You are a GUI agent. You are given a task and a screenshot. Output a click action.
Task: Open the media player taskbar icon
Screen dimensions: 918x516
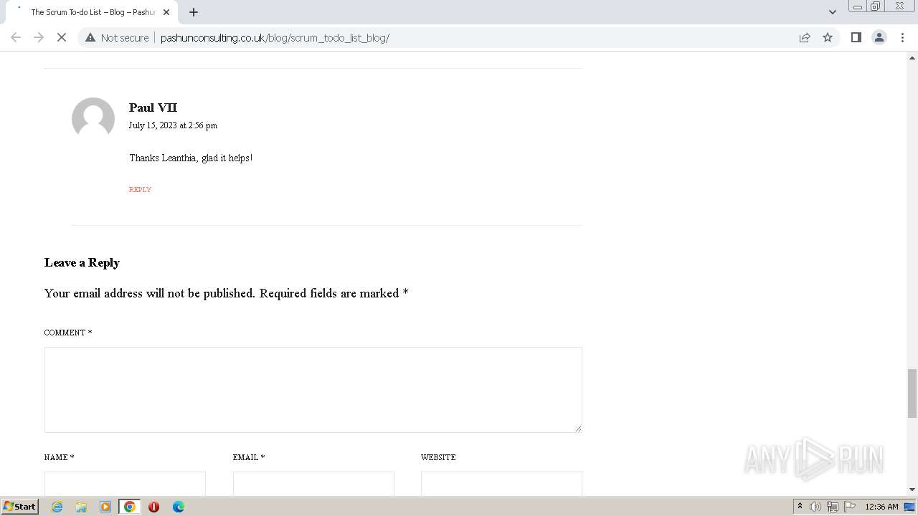[105, 507]
